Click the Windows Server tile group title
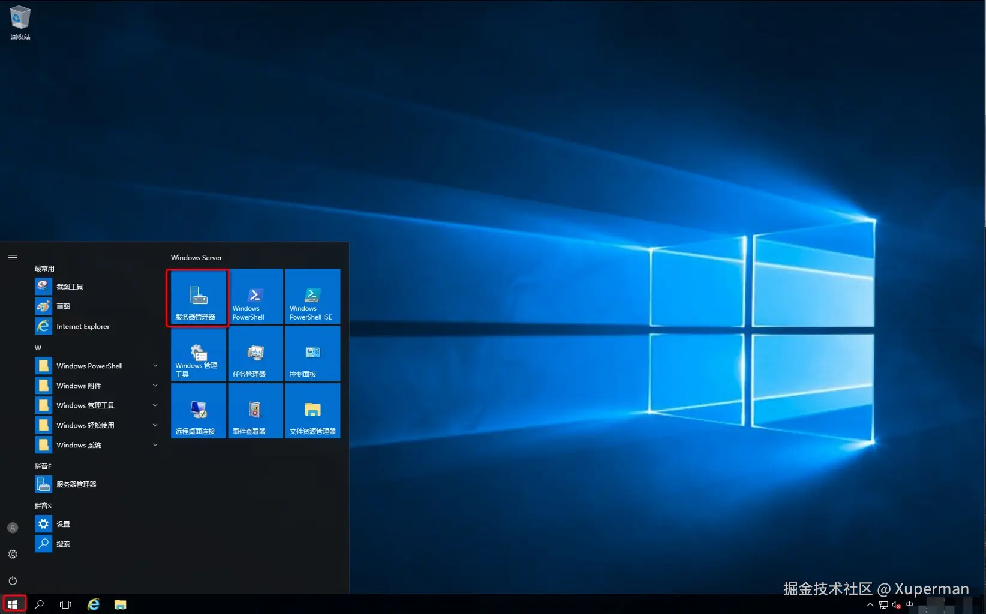Image resolution: width=986 pixels, height=614 pixels. pyautogui.click(x=196, y=258)
